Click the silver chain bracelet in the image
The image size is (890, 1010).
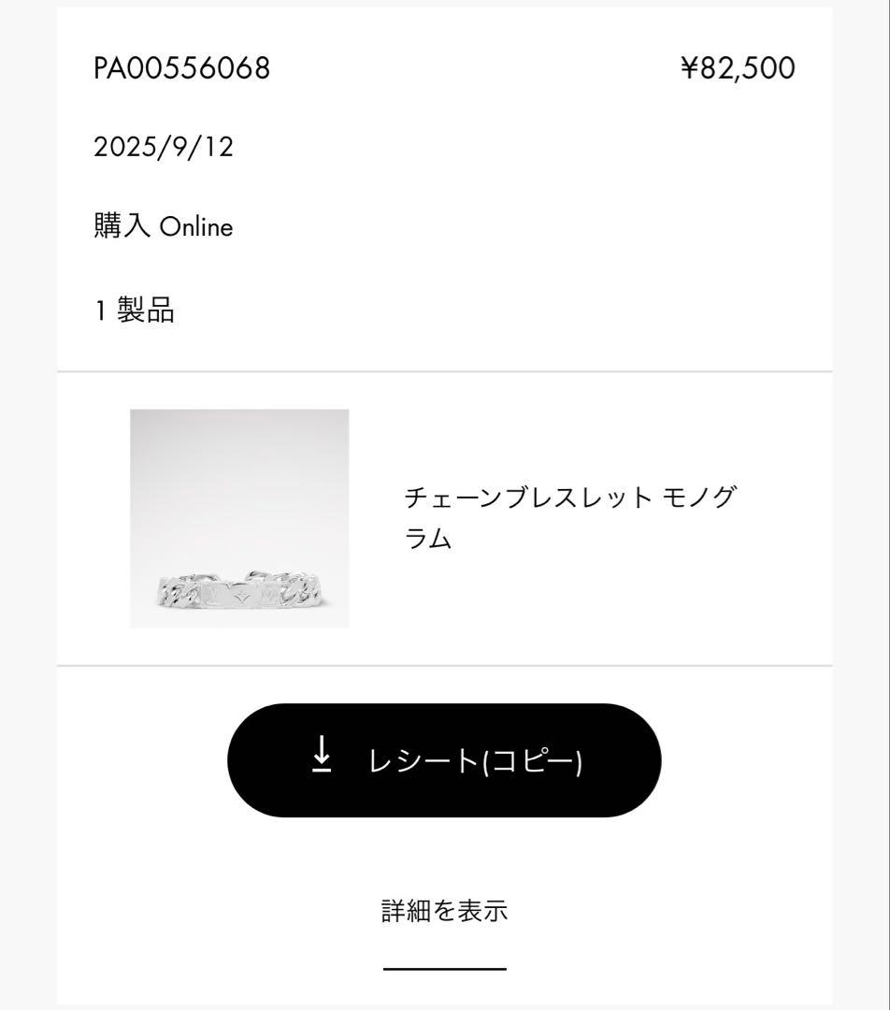click(x=240, y=592)
